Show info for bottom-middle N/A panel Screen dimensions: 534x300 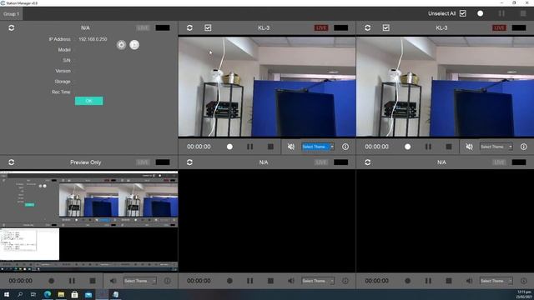(x=345, y=281)
